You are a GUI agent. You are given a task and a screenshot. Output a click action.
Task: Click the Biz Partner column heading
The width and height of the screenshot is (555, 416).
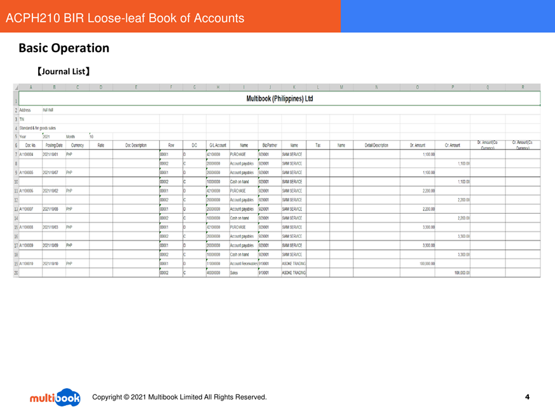tap(270, 145)
